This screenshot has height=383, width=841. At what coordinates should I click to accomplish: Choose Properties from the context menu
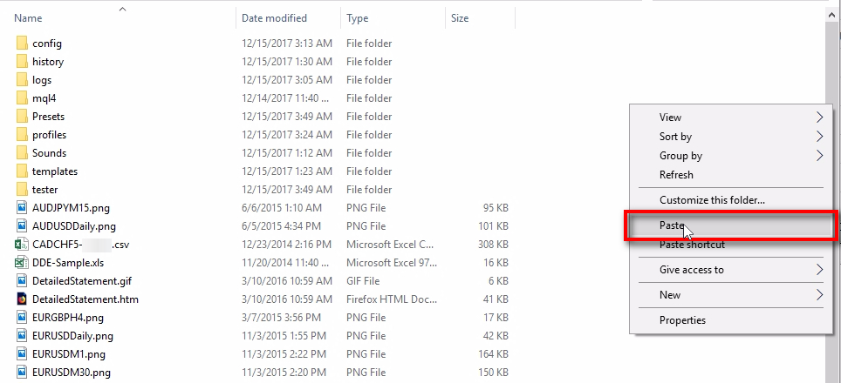point(730,320)
